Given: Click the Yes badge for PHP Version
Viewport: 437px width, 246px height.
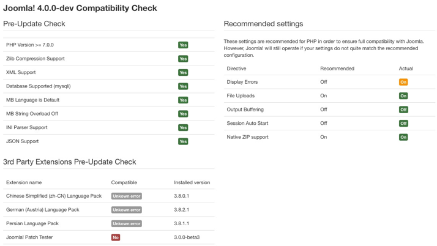Looking at the screenshot, I should pyautogui.click(x=183, y=45).
